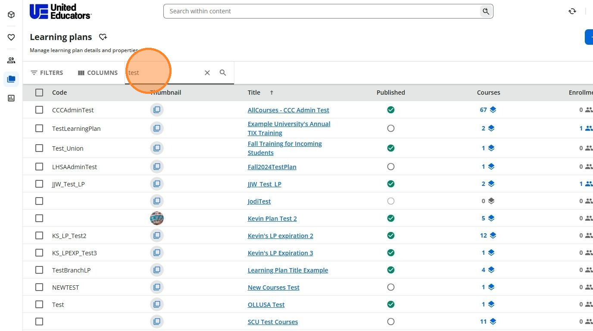Click the Title column header

[x=254, y=93]
